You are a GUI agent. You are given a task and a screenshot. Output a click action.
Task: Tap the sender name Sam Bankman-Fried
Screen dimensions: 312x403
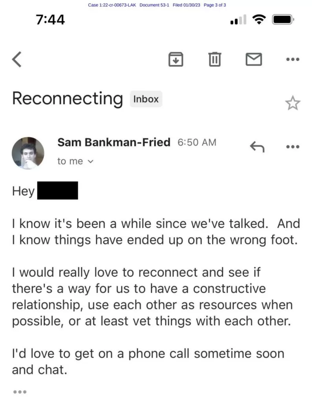(x=114, y=142)
